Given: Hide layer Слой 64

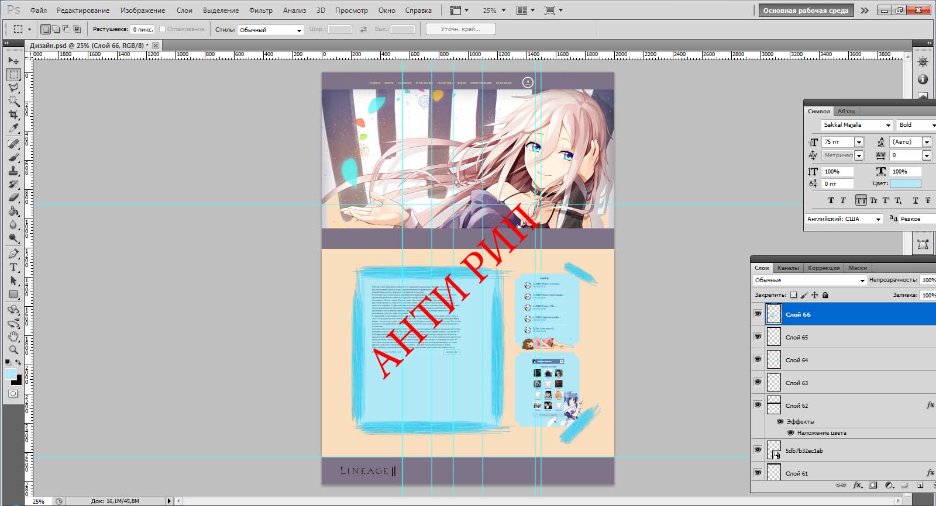Looking at the screenshot, I should [758, 360].
